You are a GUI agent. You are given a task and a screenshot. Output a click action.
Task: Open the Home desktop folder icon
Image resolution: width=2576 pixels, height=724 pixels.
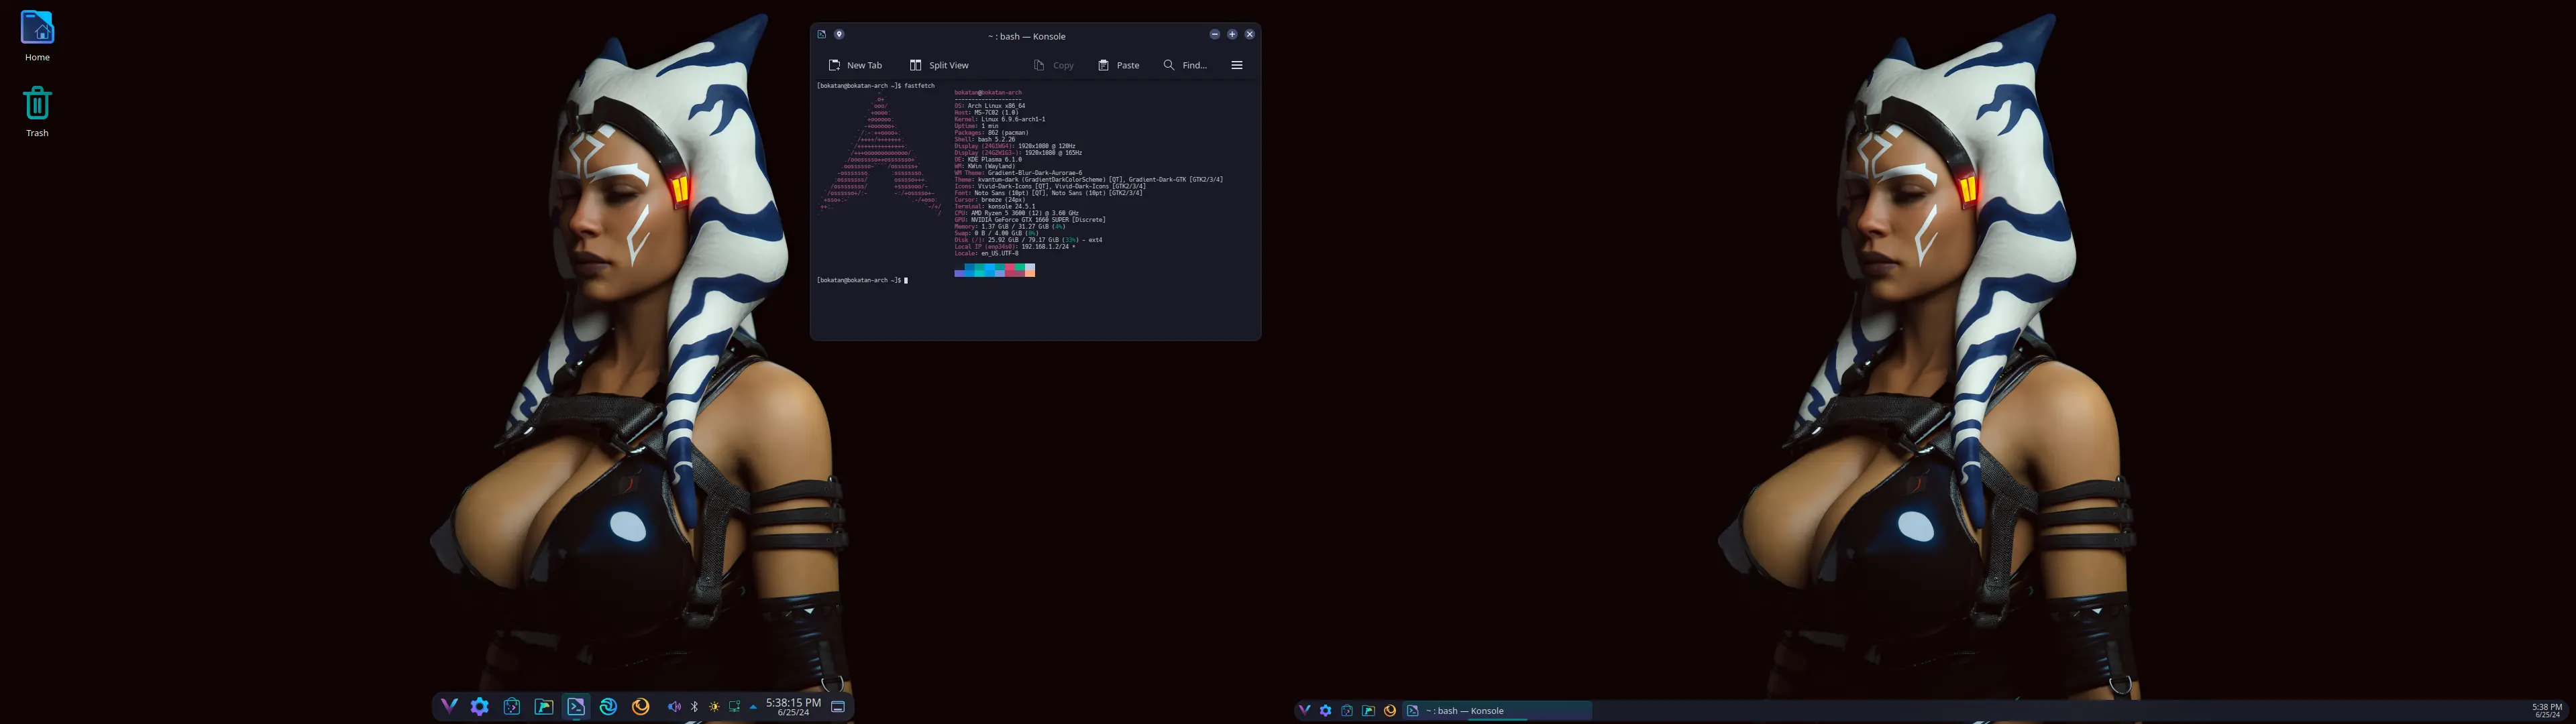(37, 36)
